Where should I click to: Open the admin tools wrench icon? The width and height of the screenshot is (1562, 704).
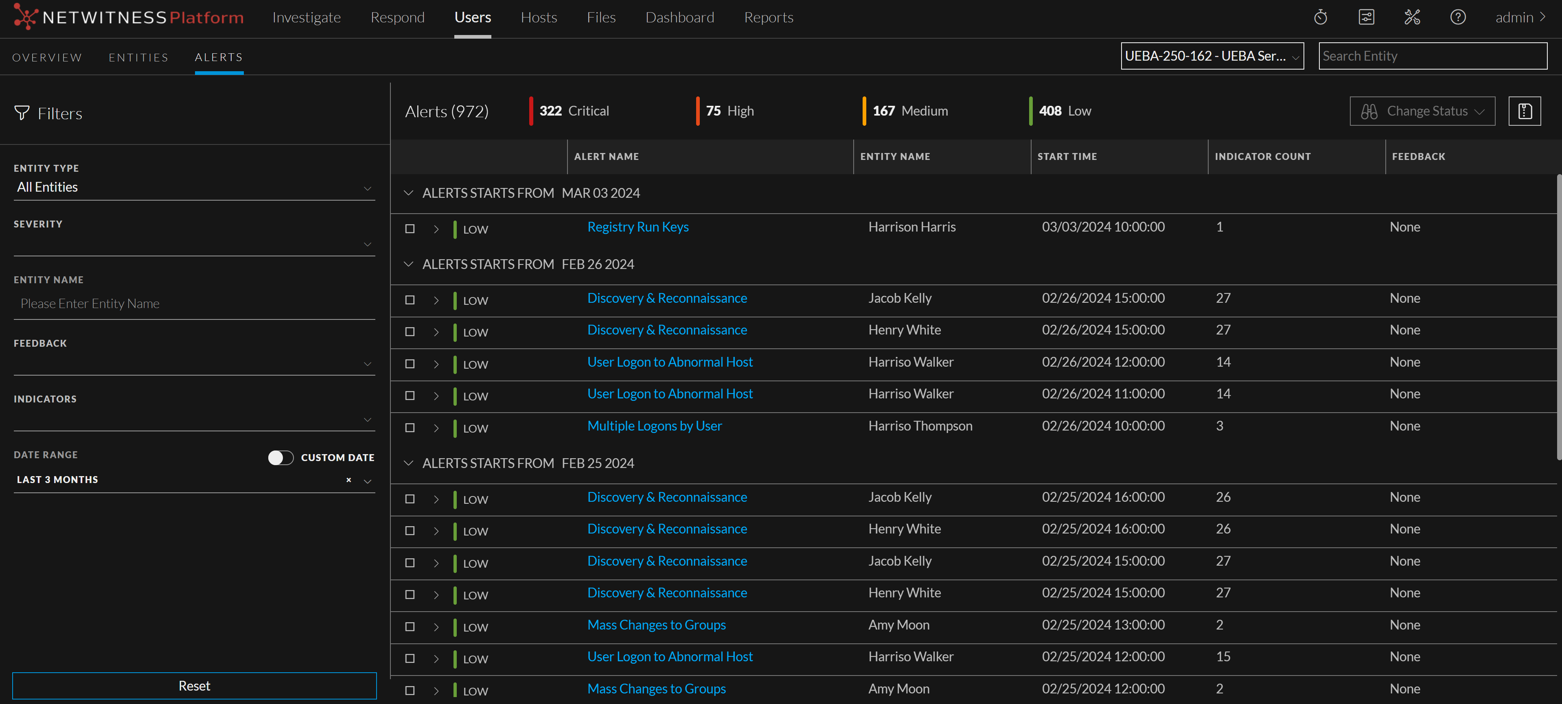[x=1412, y=17]
